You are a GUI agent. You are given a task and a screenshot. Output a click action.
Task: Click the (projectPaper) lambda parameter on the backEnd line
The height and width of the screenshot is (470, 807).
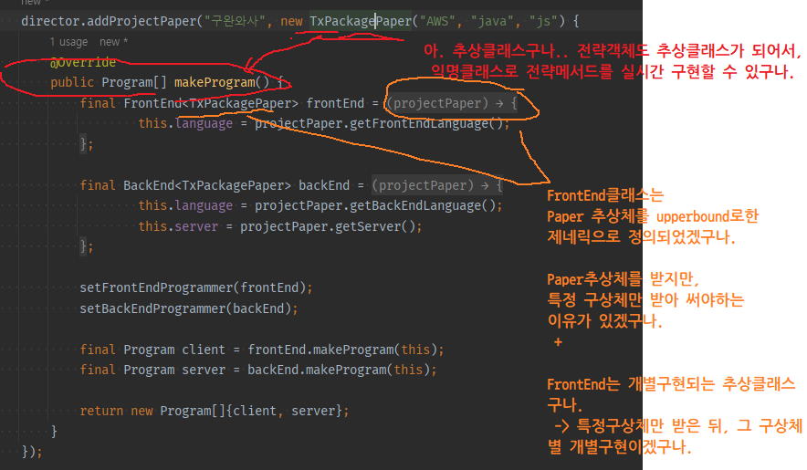click(423, 185)
